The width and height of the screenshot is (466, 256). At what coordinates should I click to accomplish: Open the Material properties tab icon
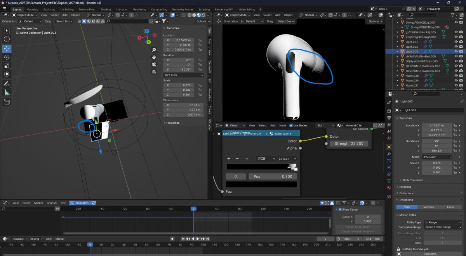click(x=389, y=188)
